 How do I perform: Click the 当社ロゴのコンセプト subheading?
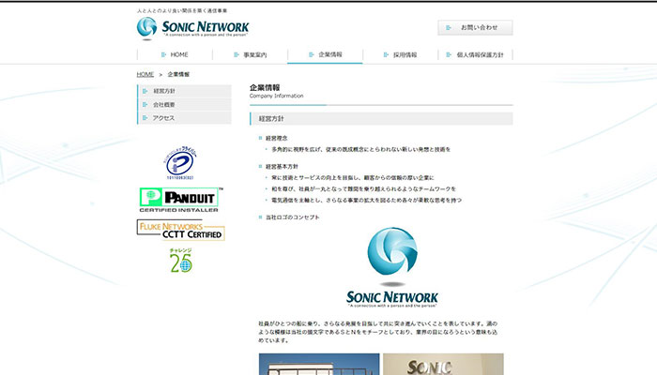pyautogui.click(x=293, y=217)
